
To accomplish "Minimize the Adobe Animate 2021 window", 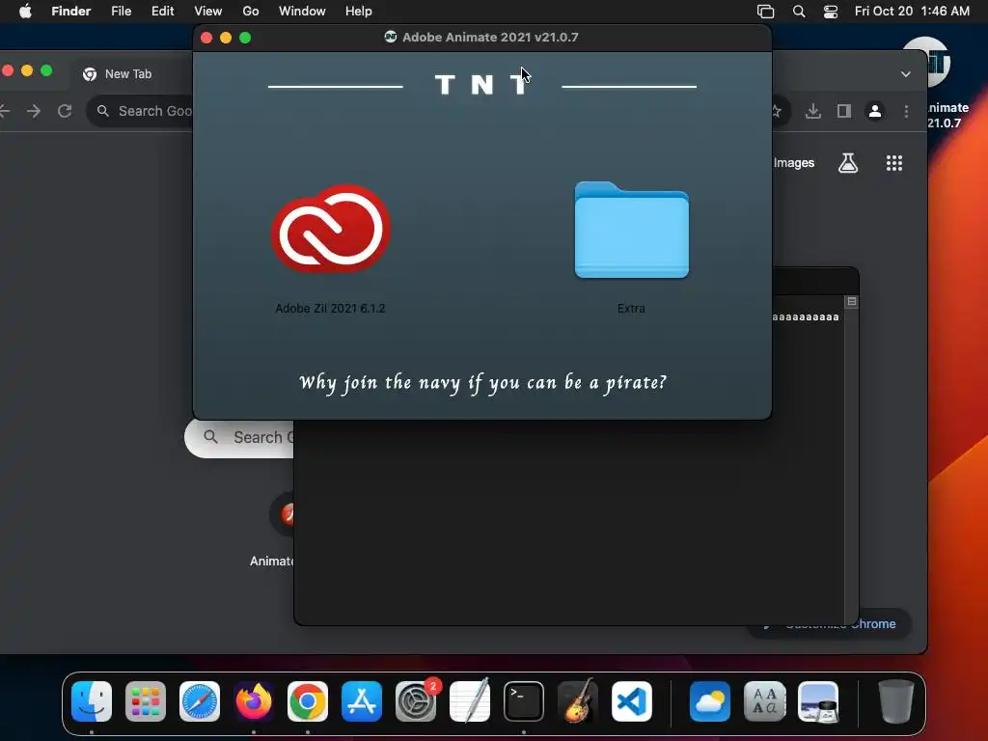I will point(226,38).
